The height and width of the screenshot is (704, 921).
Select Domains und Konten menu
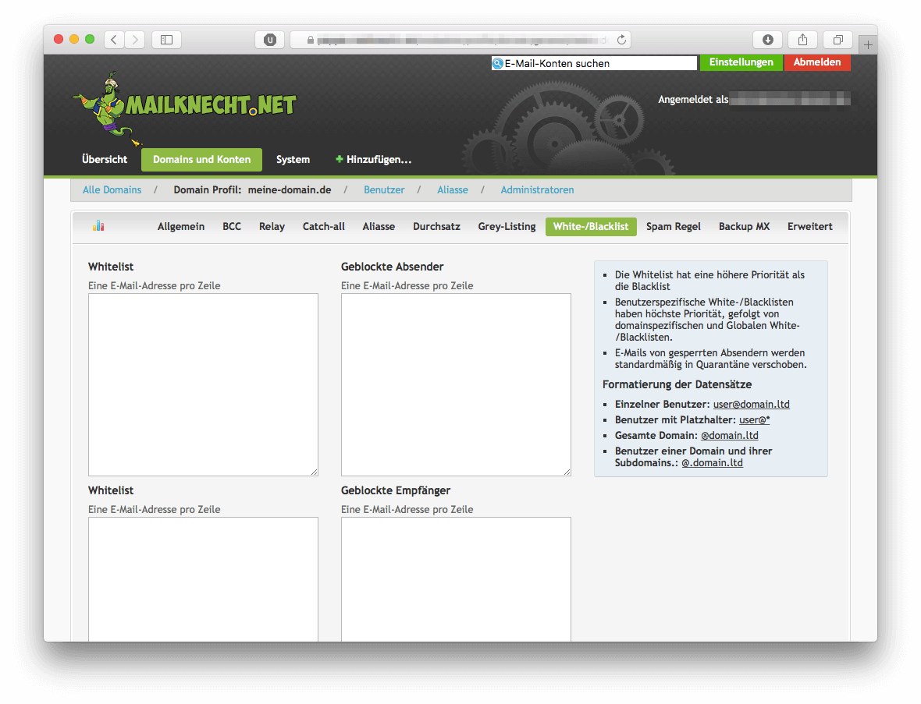pos(201,159)
